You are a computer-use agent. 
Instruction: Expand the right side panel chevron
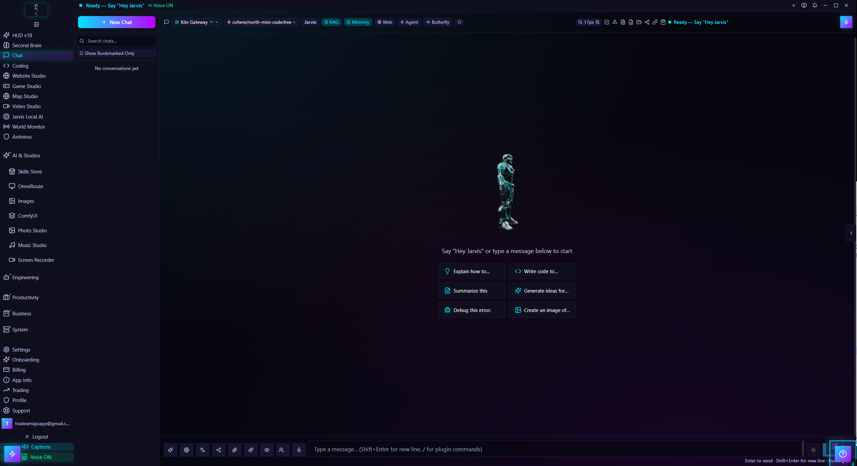click(x=851, y=233)
